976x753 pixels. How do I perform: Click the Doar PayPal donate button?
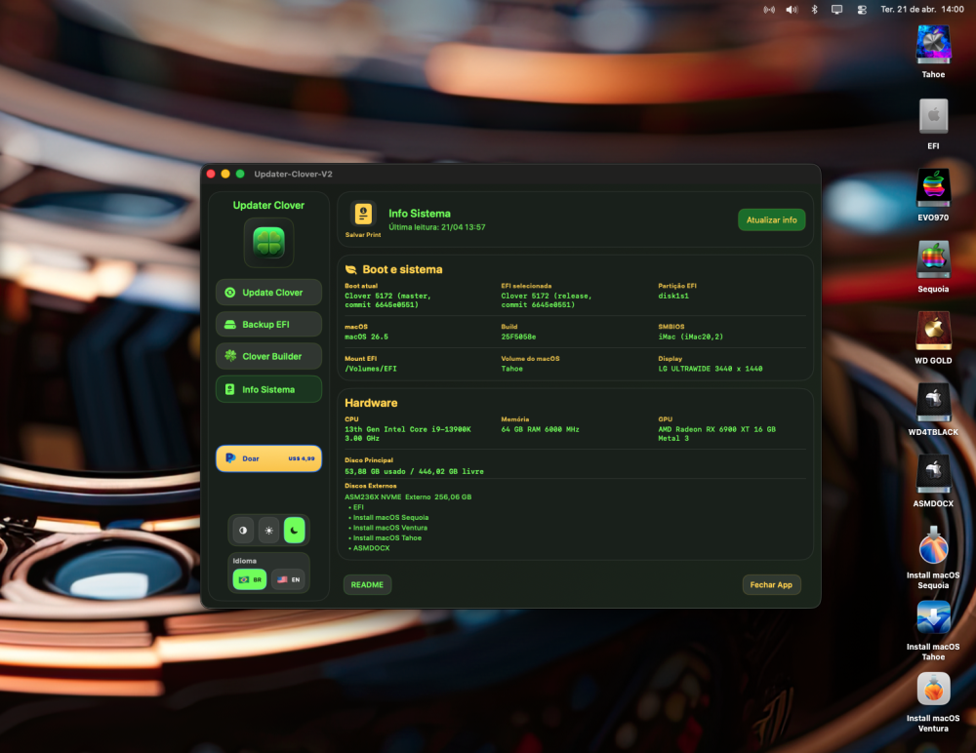[269, 458]
